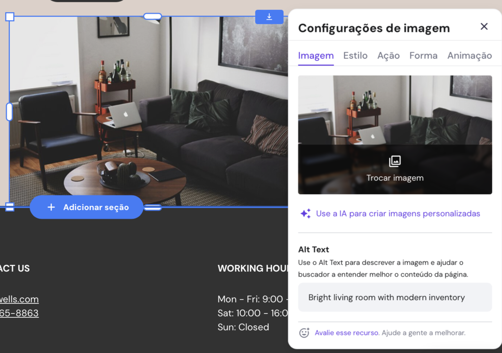Click the 'Ajude a gente a melhorar' text
This screenshot has height=353, width=502.
423,333
